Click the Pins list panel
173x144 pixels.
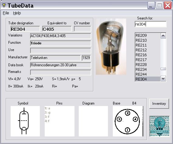60,121
